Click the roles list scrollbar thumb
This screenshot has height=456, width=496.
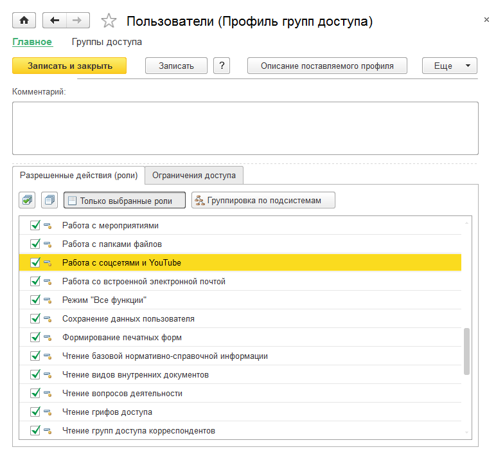pyautogui.click(x=466, y=352)
